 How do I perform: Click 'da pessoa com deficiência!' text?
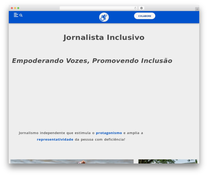pos(100,139)
